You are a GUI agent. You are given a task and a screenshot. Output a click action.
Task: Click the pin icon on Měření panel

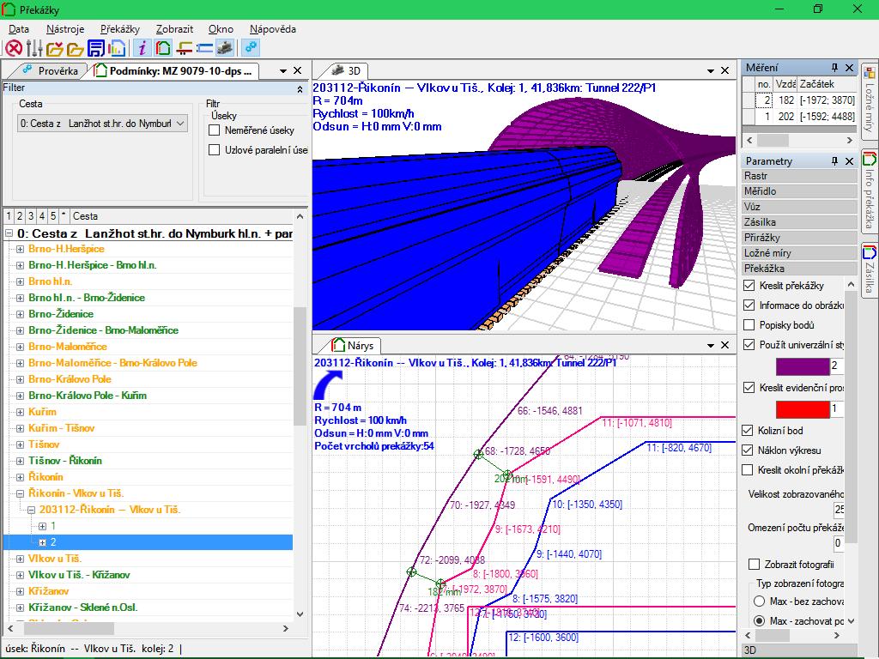834,68
